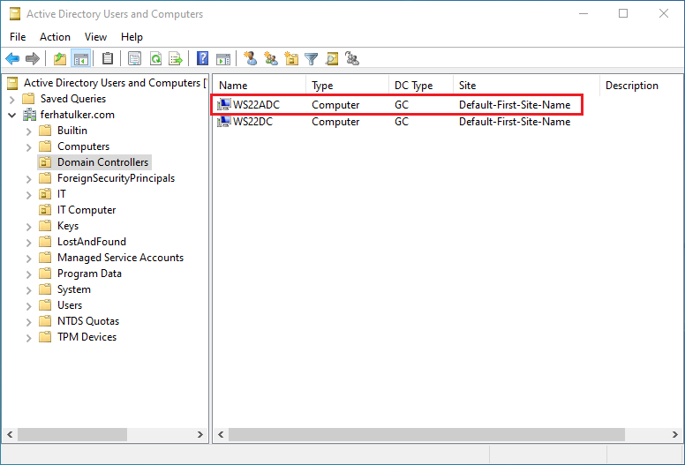Click the Forward arrow toolbar icon

[x=33, y=58]
